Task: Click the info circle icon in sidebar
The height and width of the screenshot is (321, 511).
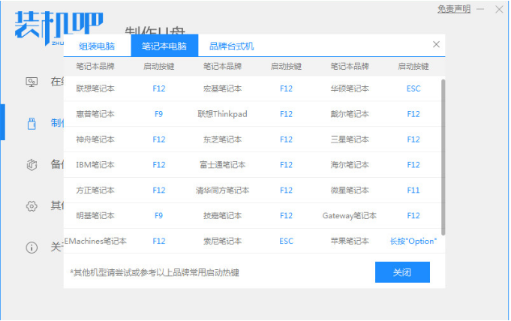Action: coord(32,247)
